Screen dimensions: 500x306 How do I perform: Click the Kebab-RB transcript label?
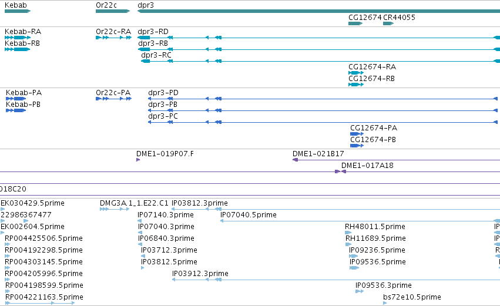(x=22, y=43)
